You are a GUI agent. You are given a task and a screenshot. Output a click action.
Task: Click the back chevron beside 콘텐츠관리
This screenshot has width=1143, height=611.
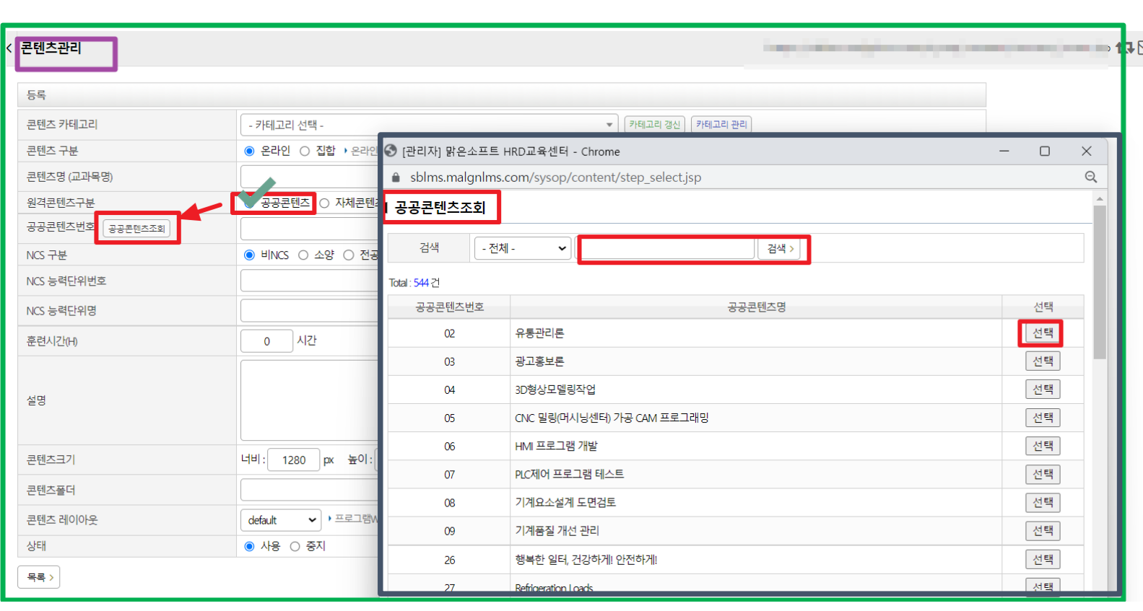click(9, 48)
